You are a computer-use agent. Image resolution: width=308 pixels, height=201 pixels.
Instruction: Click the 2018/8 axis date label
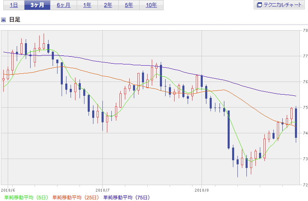pyautogui.click(x=202, y=190)
